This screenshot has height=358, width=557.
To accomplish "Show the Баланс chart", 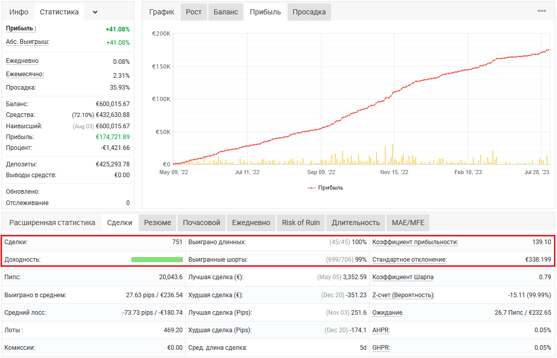I will 225,12.
